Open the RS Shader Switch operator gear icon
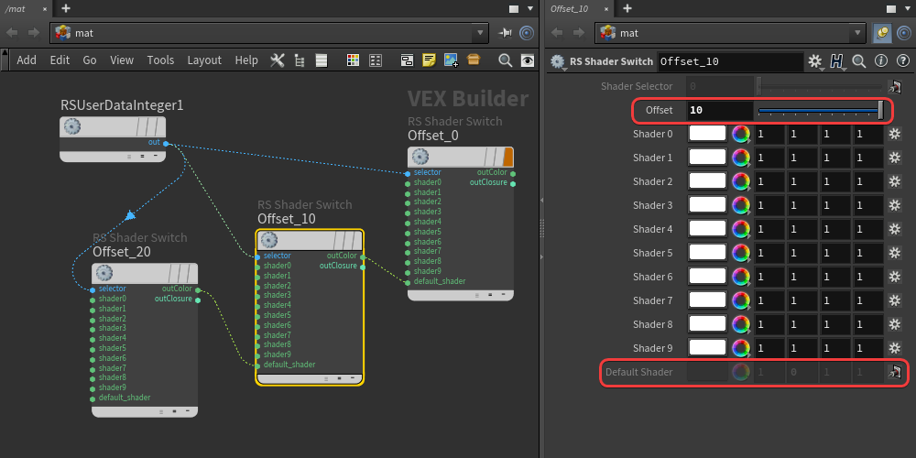This screenshot has width=916, height=458. [558, 61]
